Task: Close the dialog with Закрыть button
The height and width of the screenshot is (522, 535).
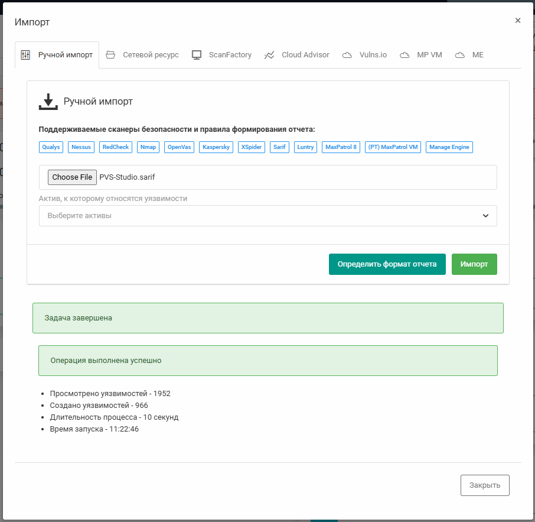Action: (485, 485)
